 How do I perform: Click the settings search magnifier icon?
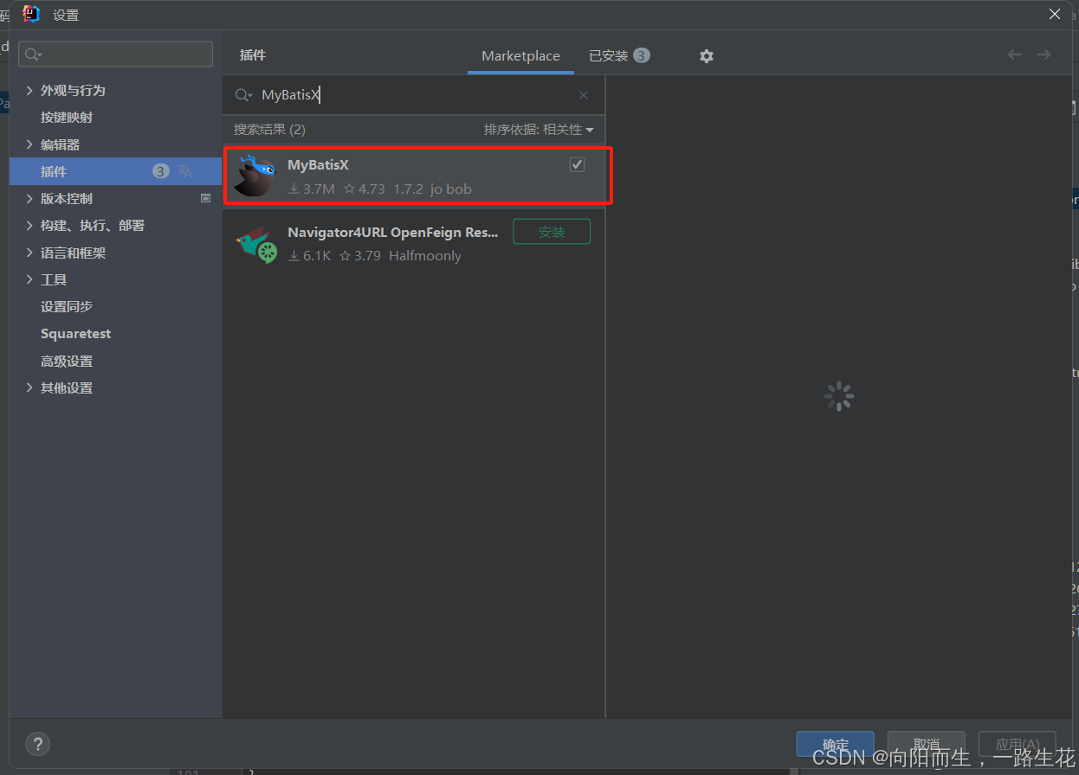pos(33,54)
